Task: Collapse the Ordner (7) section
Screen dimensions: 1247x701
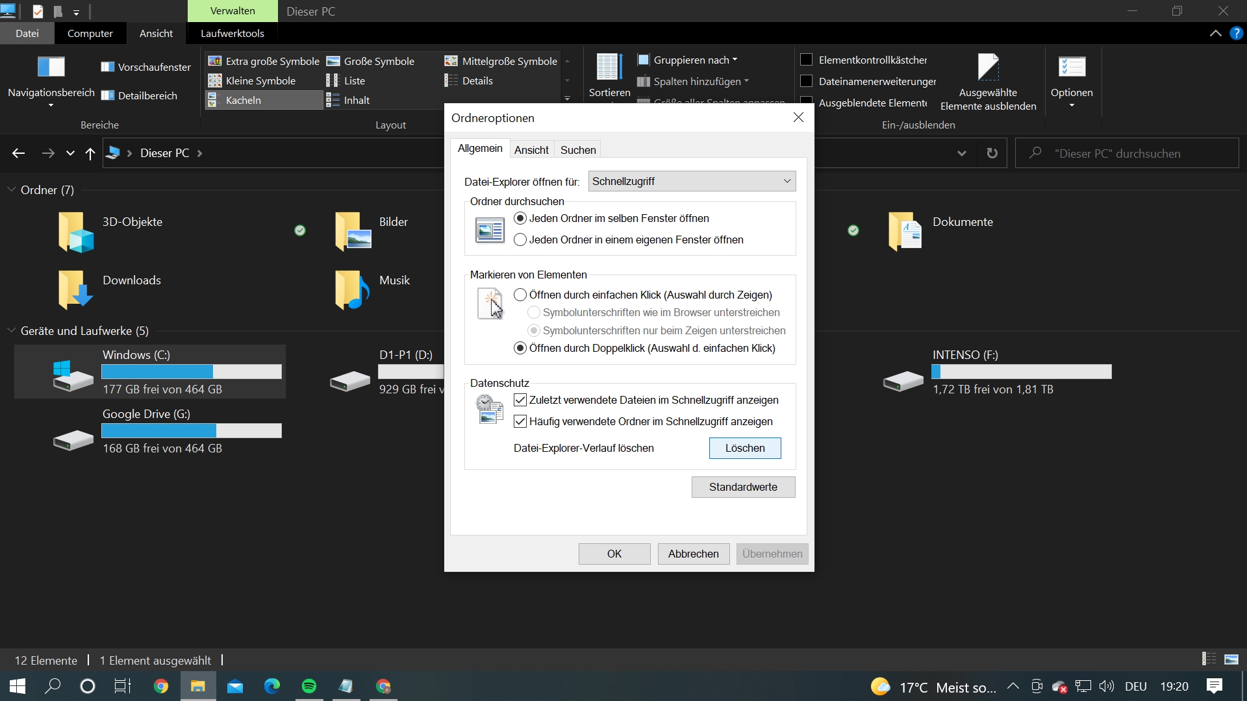Action: (x=11, y=190)
